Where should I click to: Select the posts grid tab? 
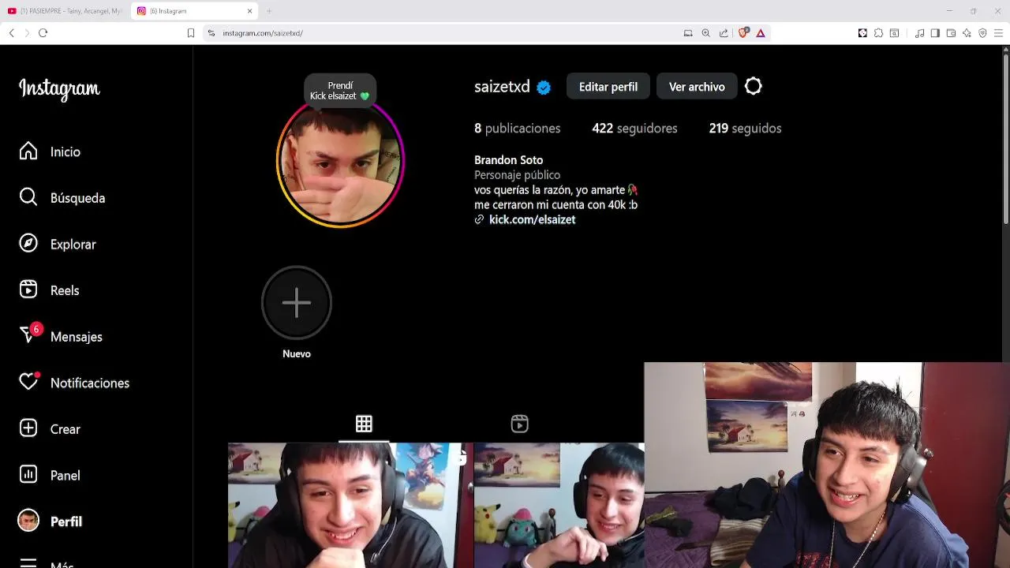point(364,424)
